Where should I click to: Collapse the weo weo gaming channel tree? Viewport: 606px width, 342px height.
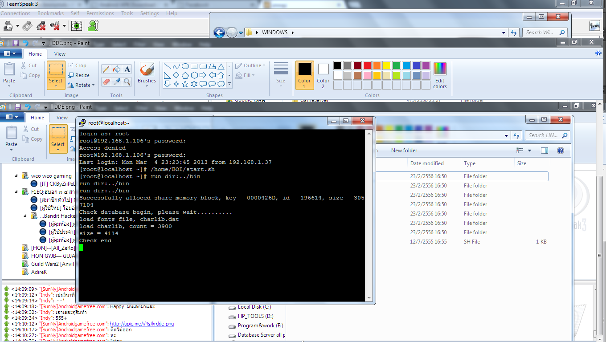click(16, 176)
